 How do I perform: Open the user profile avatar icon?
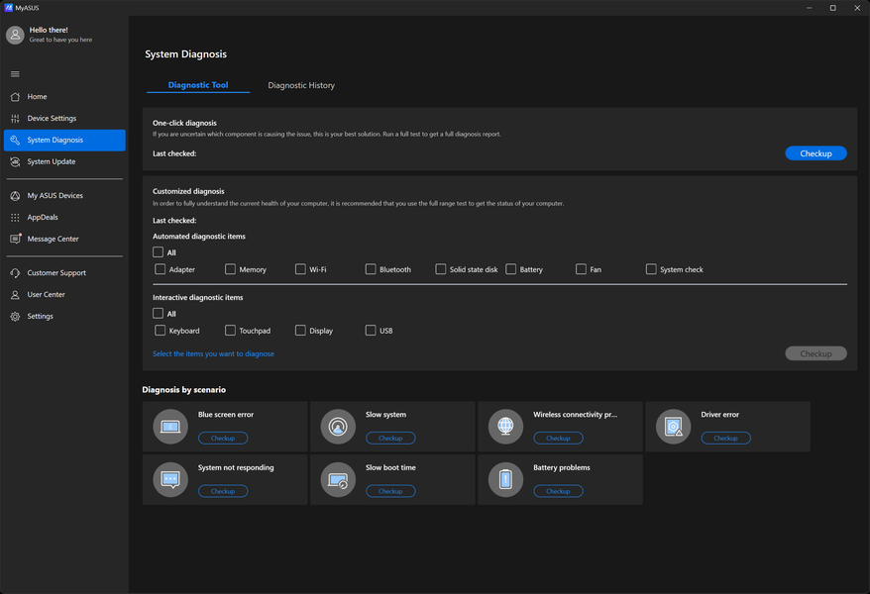click(x=15, y=35)
